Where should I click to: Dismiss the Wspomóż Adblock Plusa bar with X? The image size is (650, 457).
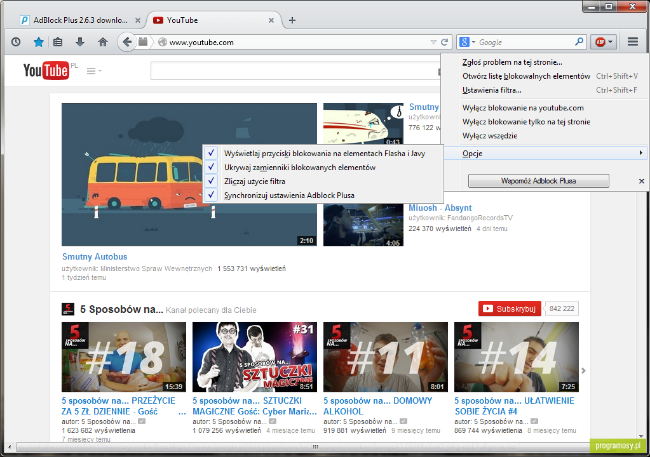(641, 181)
